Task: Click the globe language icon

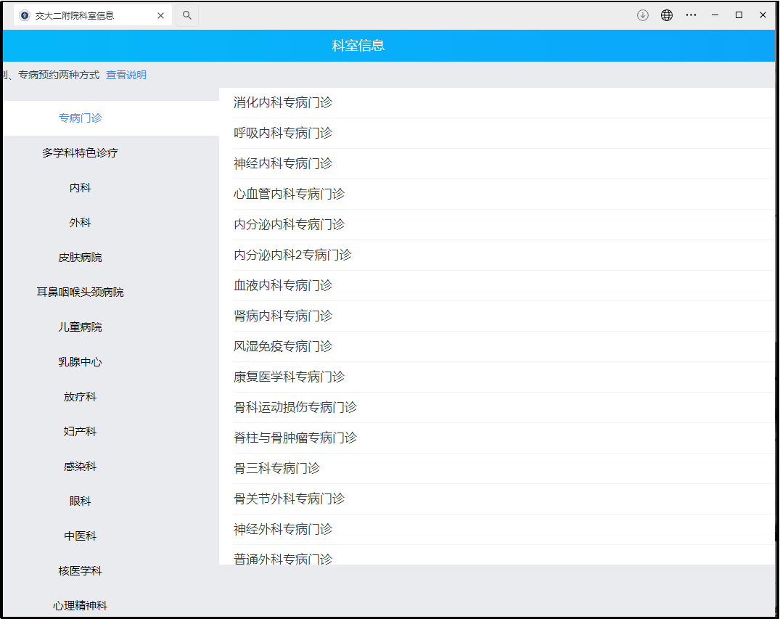Action: [666, 15]
